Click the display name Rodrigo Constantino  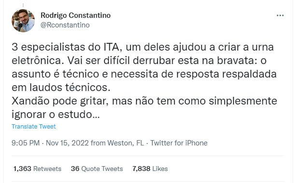pyautogui.click(x=76, y=15)
